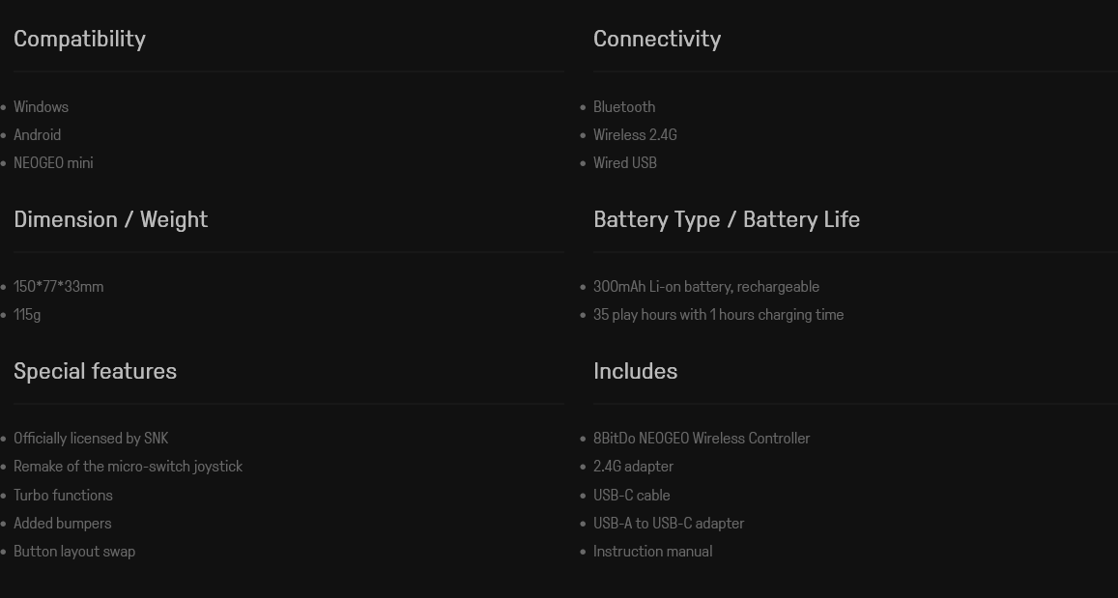Screen dimensions: 1118x598
Task: Click the Bluetooth connectivity item
Action: 623,107
